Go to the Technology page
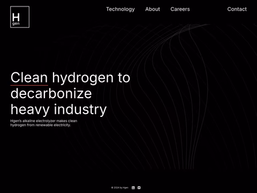 [120, 9]
